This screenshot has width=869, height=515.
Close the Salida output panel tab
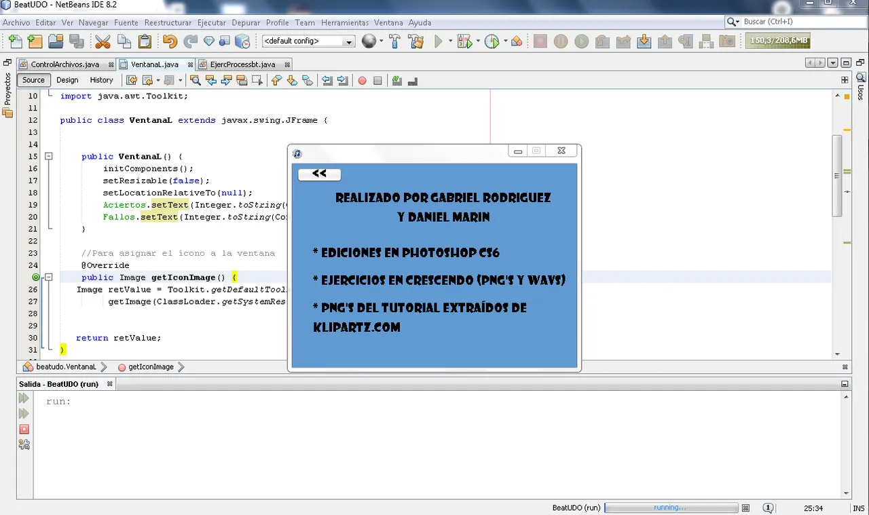coord(109,384)
